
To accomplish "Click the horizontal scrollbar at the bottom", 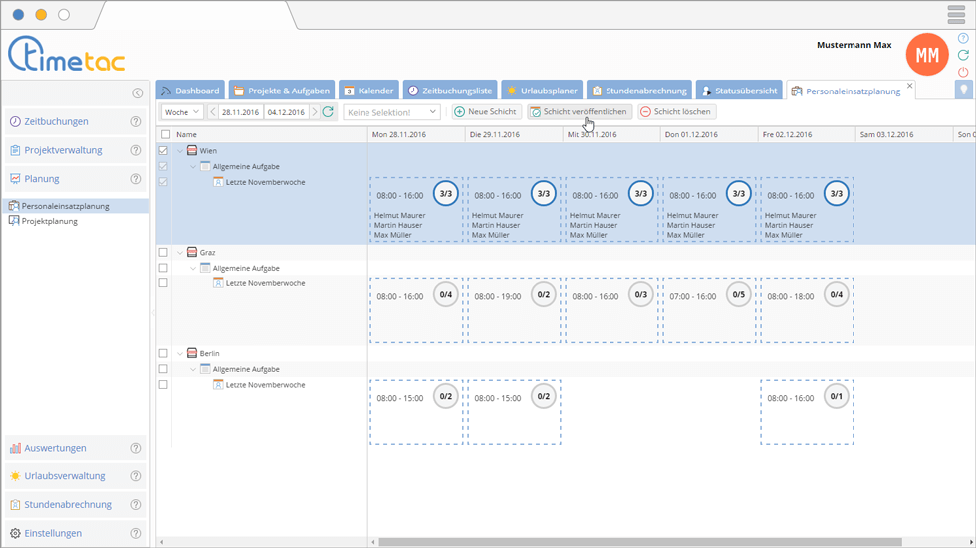I will [637, 542].
